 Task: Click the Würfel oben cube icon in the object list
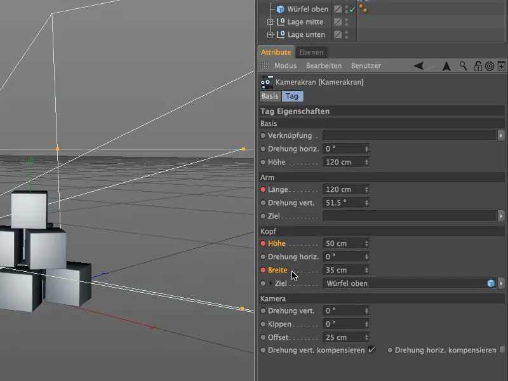(x=280, y=10)
